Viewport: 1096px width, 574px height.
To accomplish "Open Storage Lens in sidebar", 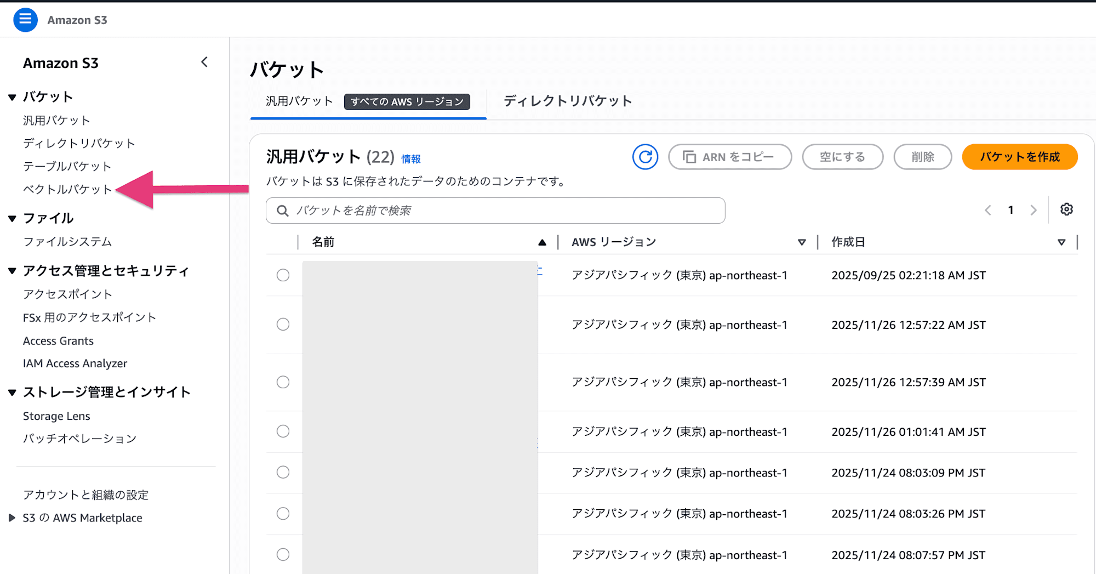I will pos(56,416).
